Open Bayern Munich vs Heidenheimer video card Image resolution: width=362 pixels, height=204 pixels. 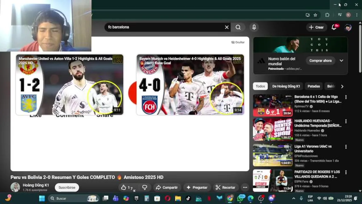pyautogui.click(x=190, y=85)
